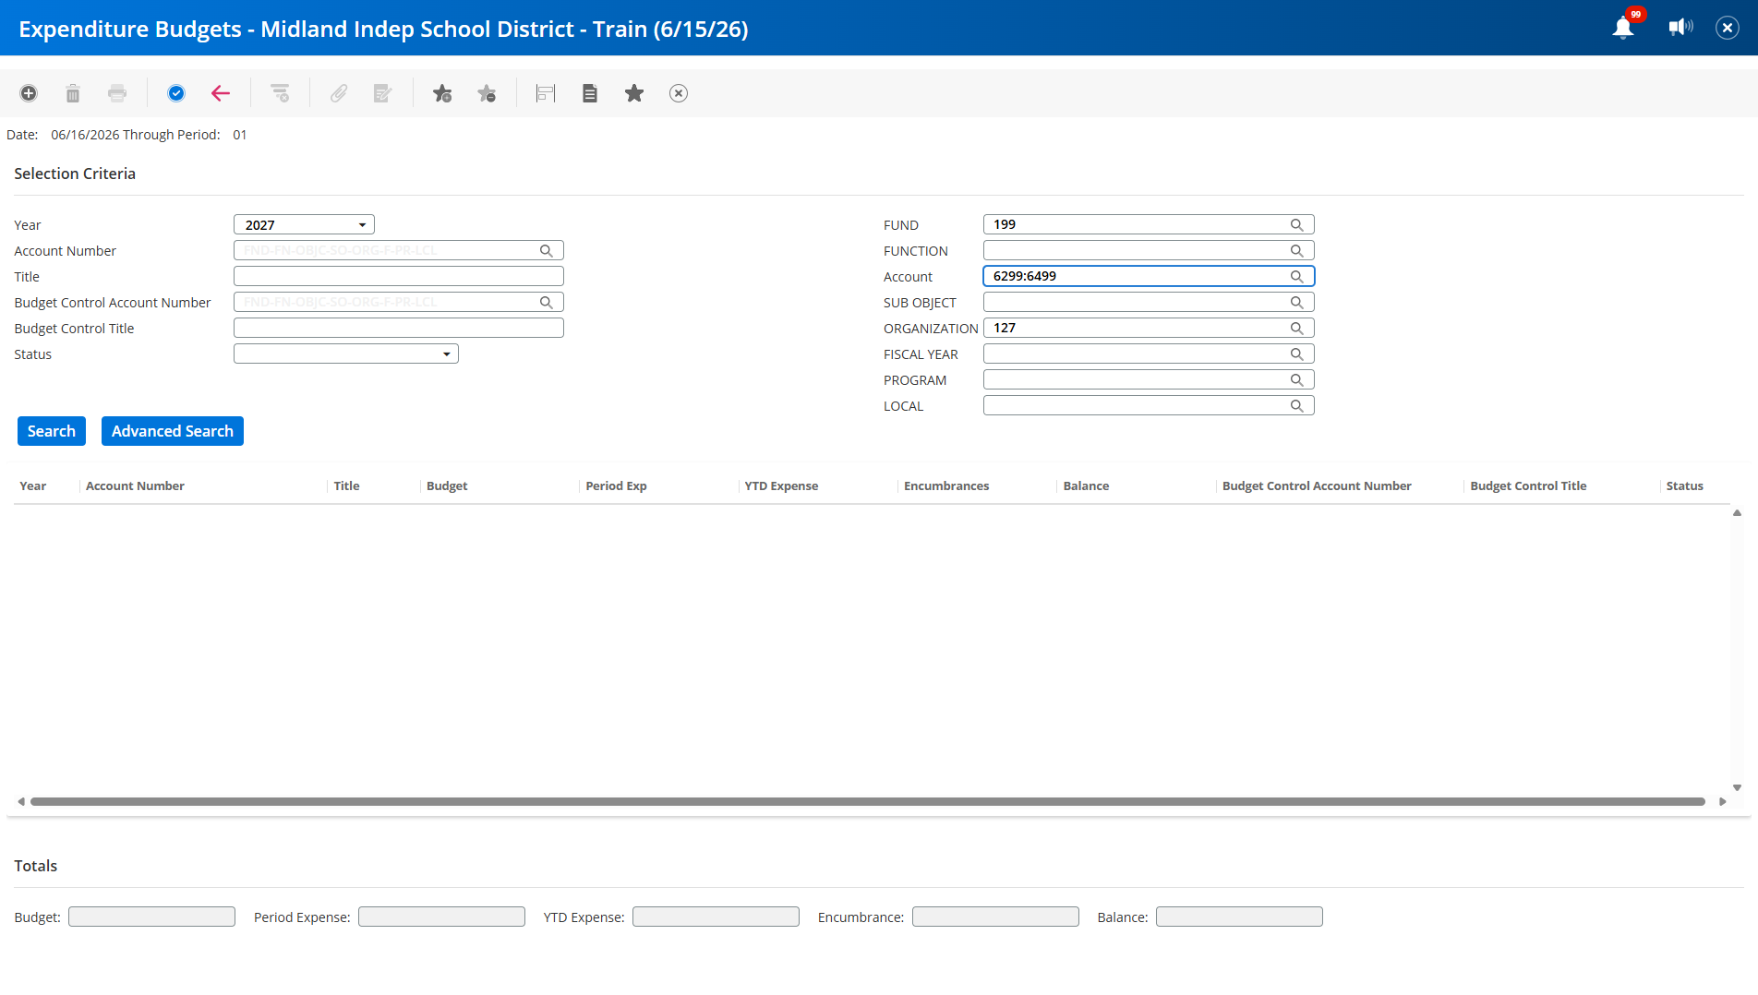1758x995 pixels.
Task: Click the blue checkmark Accept icon
Action: [x=176, y=93]
